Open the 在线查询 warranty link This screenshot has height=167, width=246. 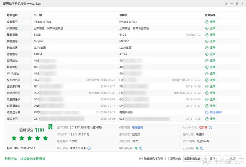pyautogui.click(x=137, y=127)
